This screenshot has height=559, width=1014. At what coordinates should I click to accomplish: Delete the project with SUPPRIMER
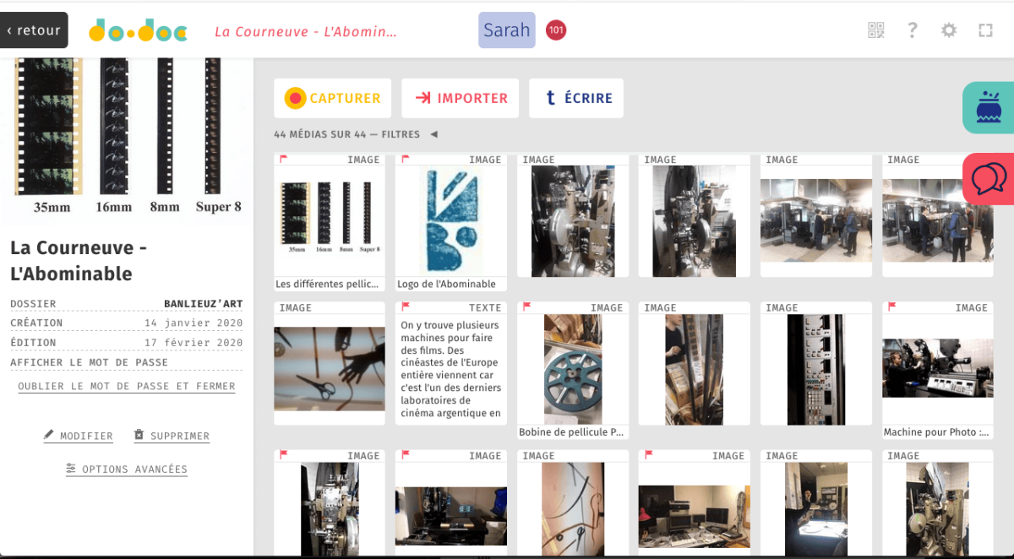click(x=172, y=436)
